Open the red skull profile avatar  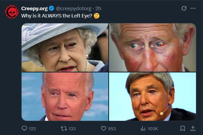point(12,12)
